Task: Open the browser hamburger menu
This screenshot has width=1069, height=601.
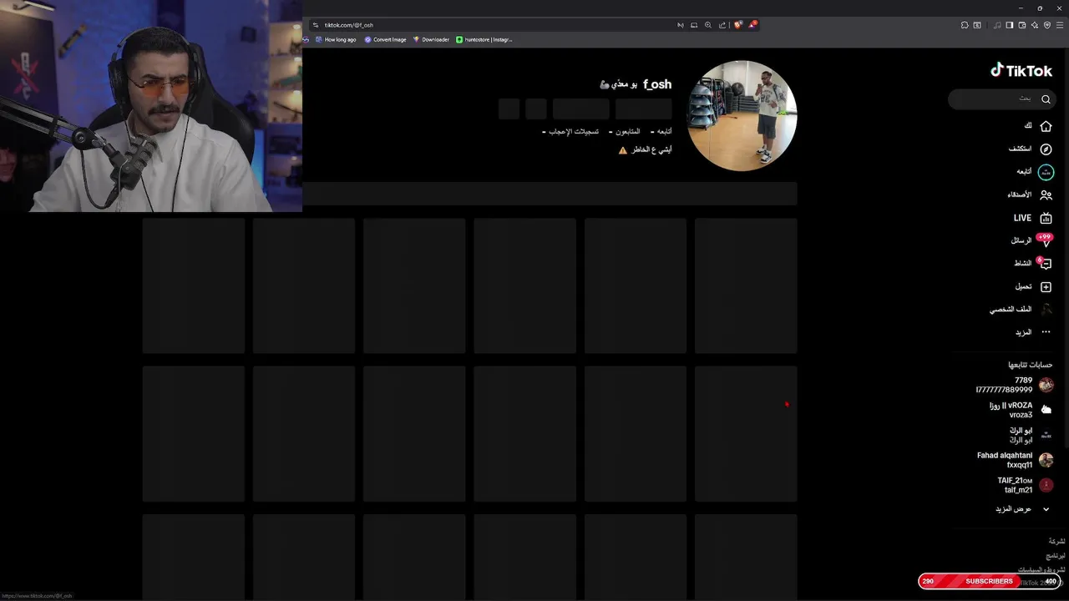Action: (1060, 25)
